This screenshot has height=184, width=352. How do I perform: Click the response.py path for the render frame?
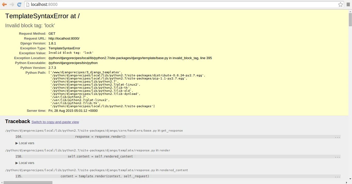click(80, 150)
